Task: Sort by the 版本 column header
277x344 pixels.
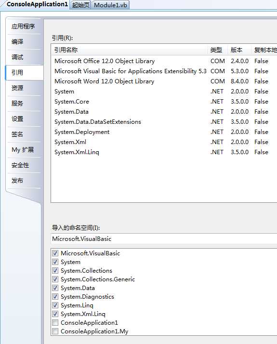Action: click(239, 50)
